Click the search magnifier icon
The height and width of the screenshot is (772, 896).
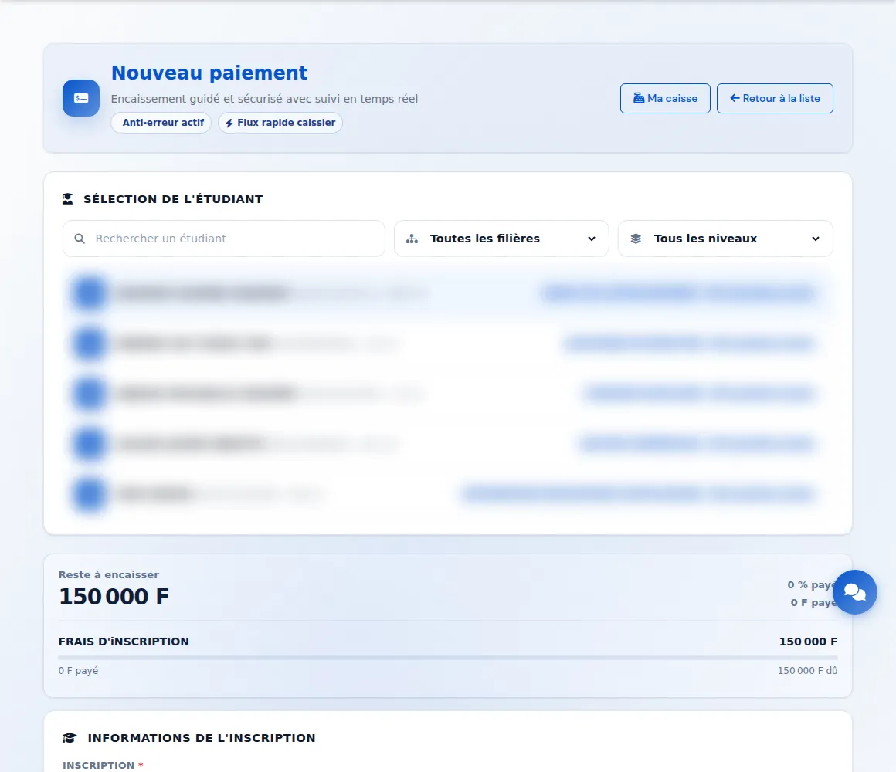80,239
